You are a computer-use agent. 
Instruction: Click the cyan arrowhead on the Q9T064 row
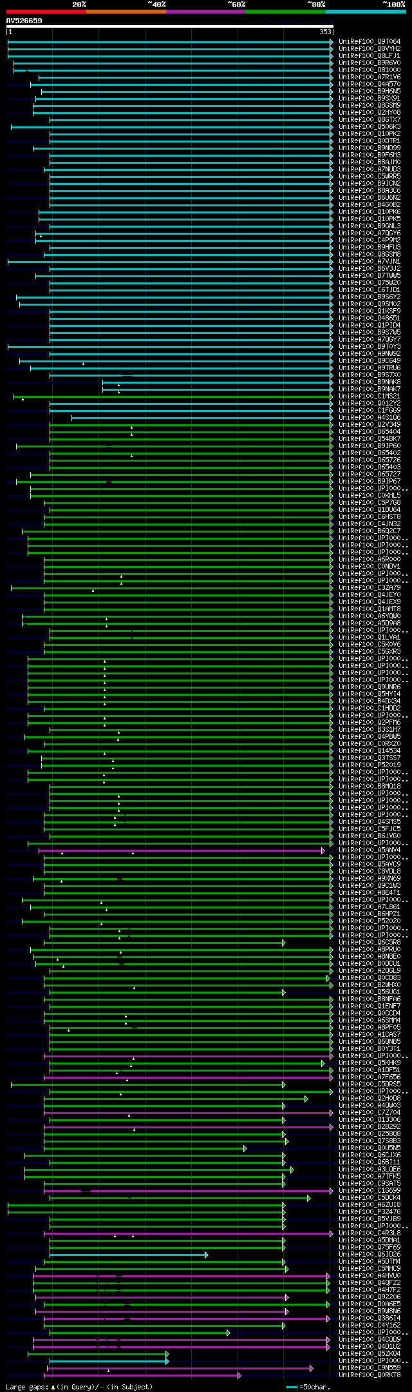pyautogui.click(x=332, y=42)
